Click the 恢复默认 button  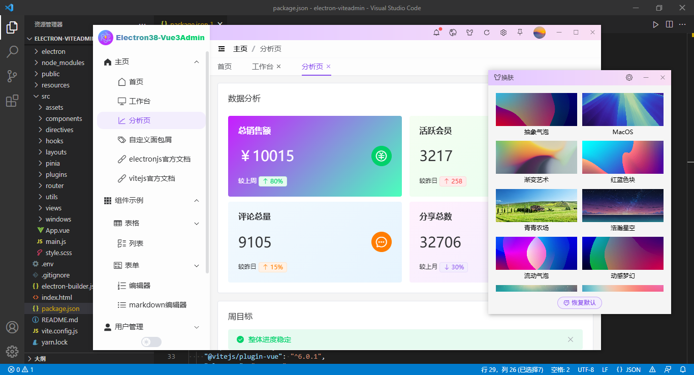580,303
